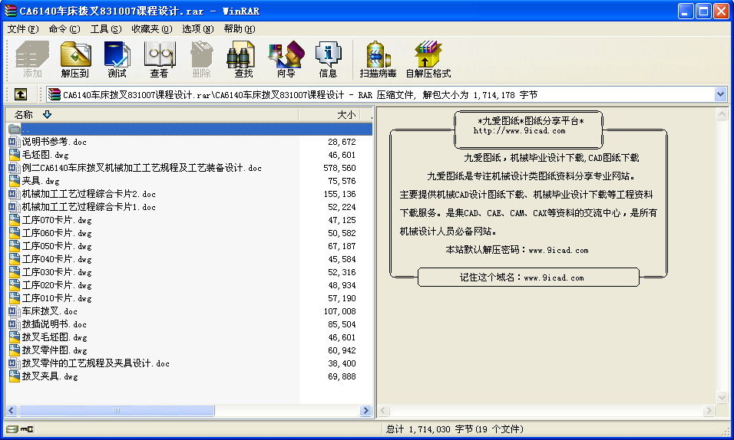Launch the Wizard (向导) tool
This screenshot has width=734, height=440.
(x=286, y=60)
